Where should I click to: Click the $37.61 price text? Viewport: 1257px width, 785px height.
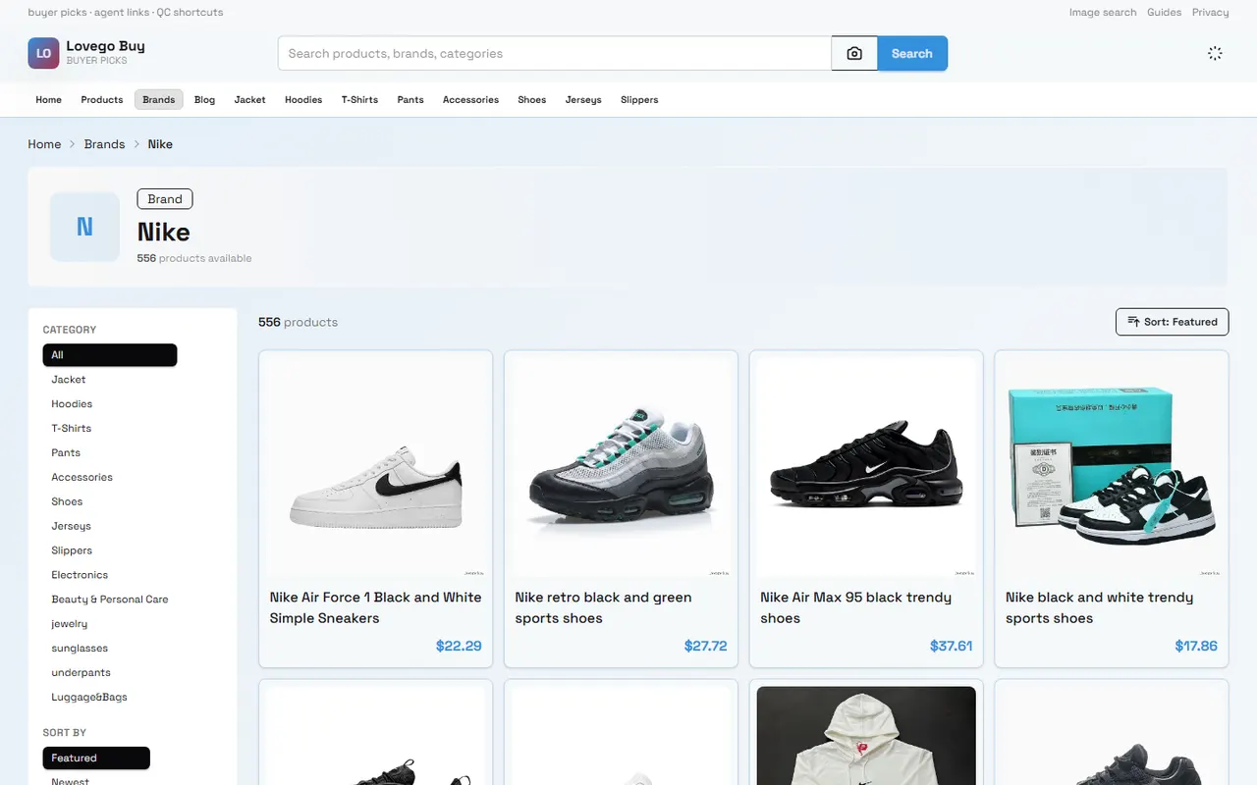pos(951,646)
